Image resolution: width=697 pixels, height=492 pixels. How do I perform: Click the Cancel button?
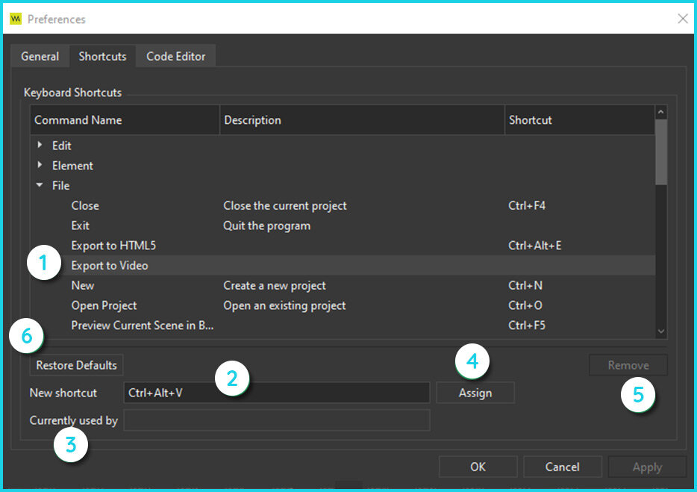click(563, 467)
